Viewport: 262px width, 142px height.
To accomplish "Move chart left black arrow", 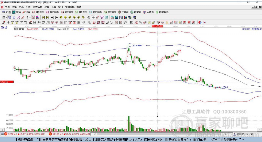I will coord(52,17).
